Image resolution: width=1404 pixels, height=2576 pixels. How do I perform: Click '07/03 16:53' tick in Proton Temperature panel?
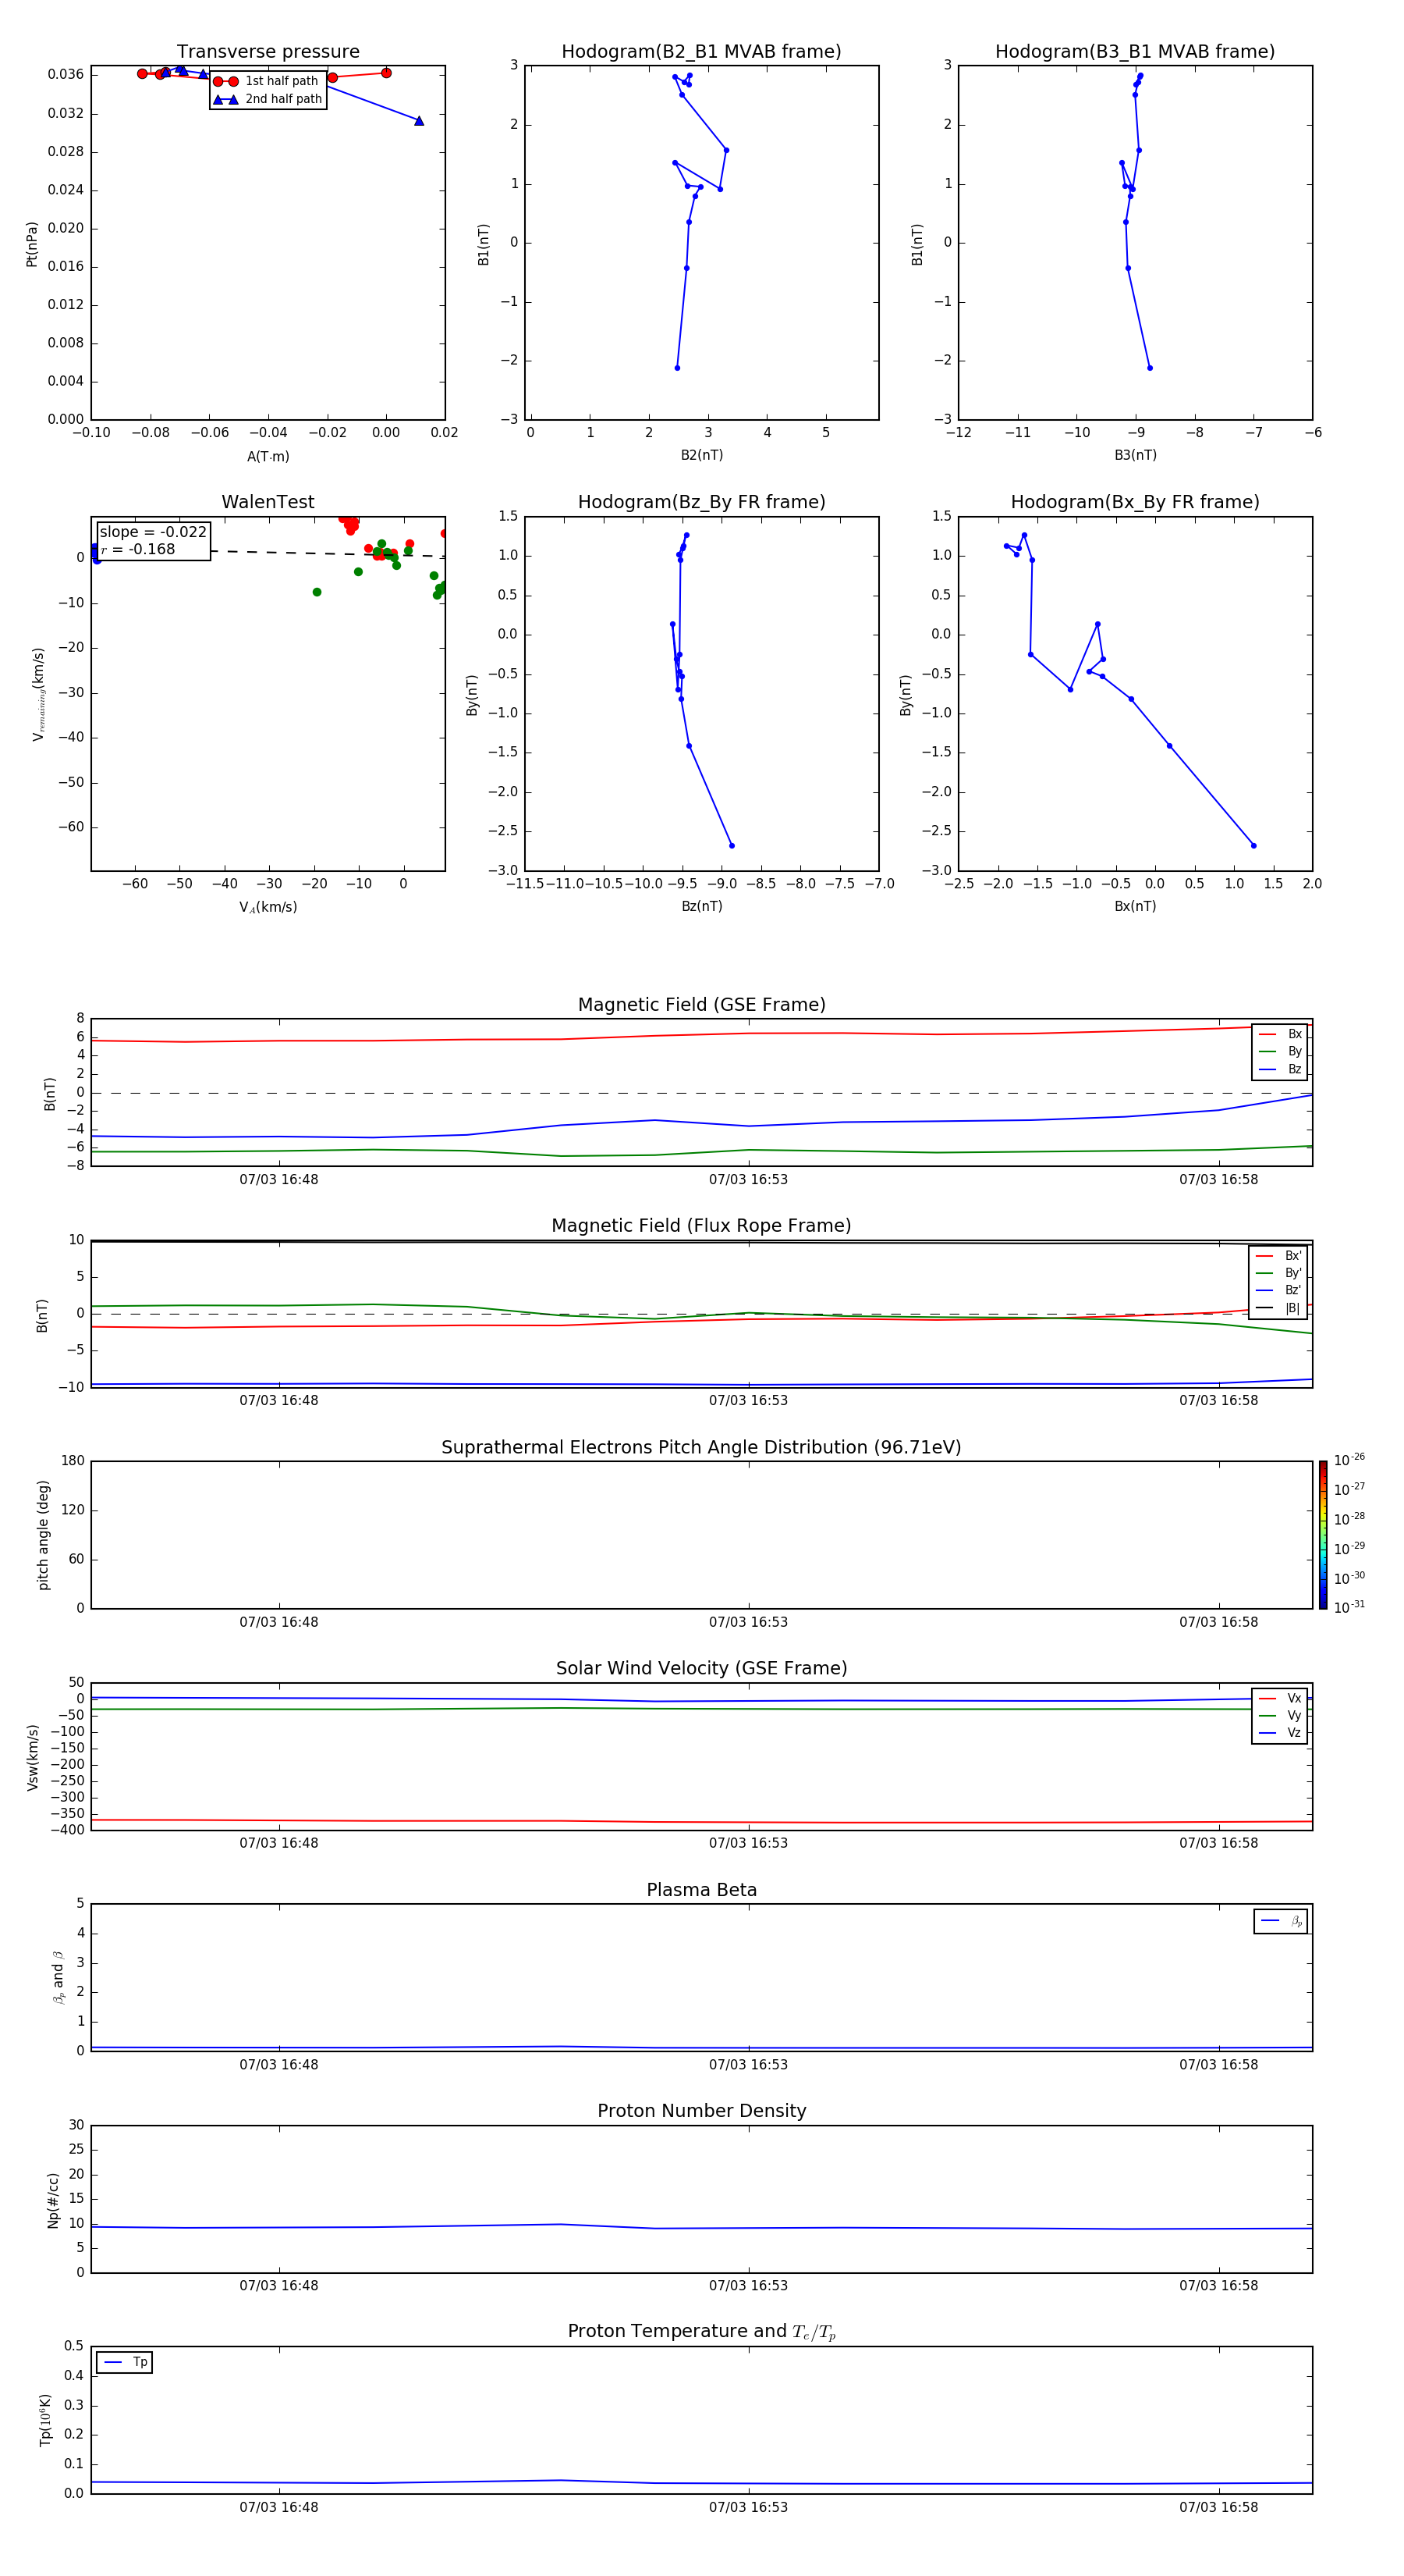749,2507
